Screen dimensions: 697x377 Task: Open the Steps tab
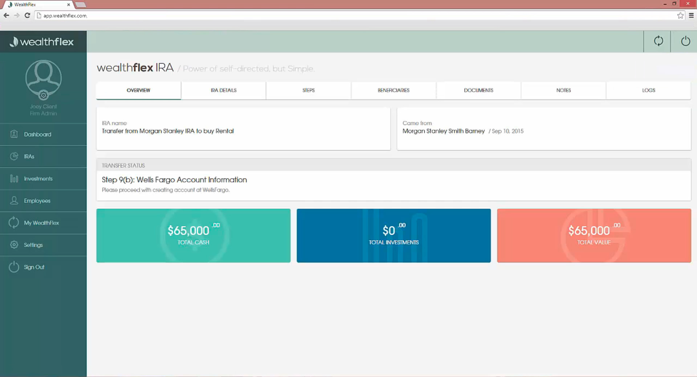pyautogui.click(x=308, y=90)
